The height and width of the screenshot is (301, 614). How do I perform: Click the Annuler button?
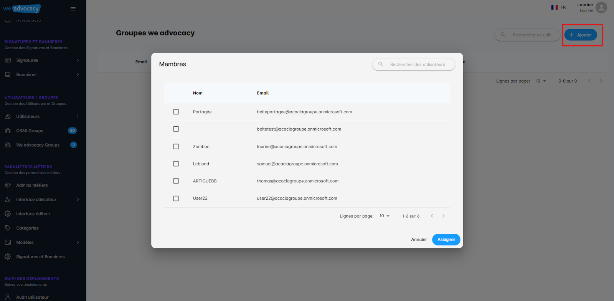click(x=419, y=240)
